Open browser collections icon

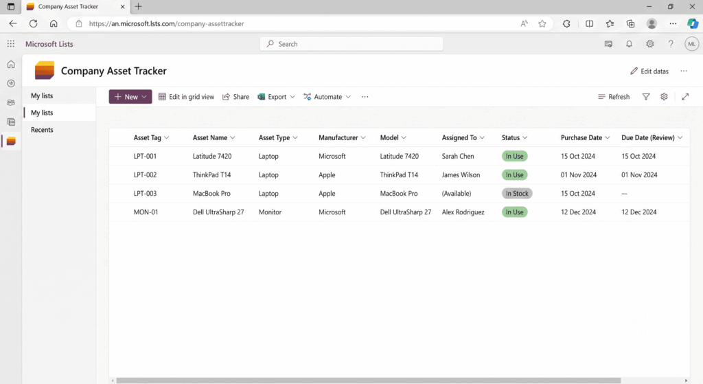point(630,24)
